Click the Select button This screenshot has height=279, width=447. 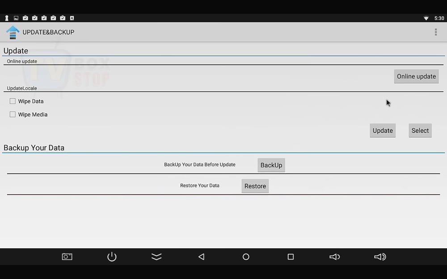coord(420,130)
